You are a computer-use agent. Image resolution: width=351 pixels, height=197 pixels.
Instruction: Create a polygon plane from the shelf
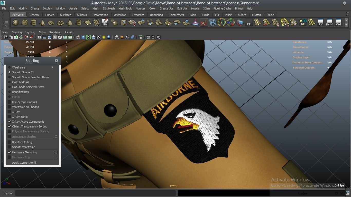pyautogui.click(x=51, y=23)
